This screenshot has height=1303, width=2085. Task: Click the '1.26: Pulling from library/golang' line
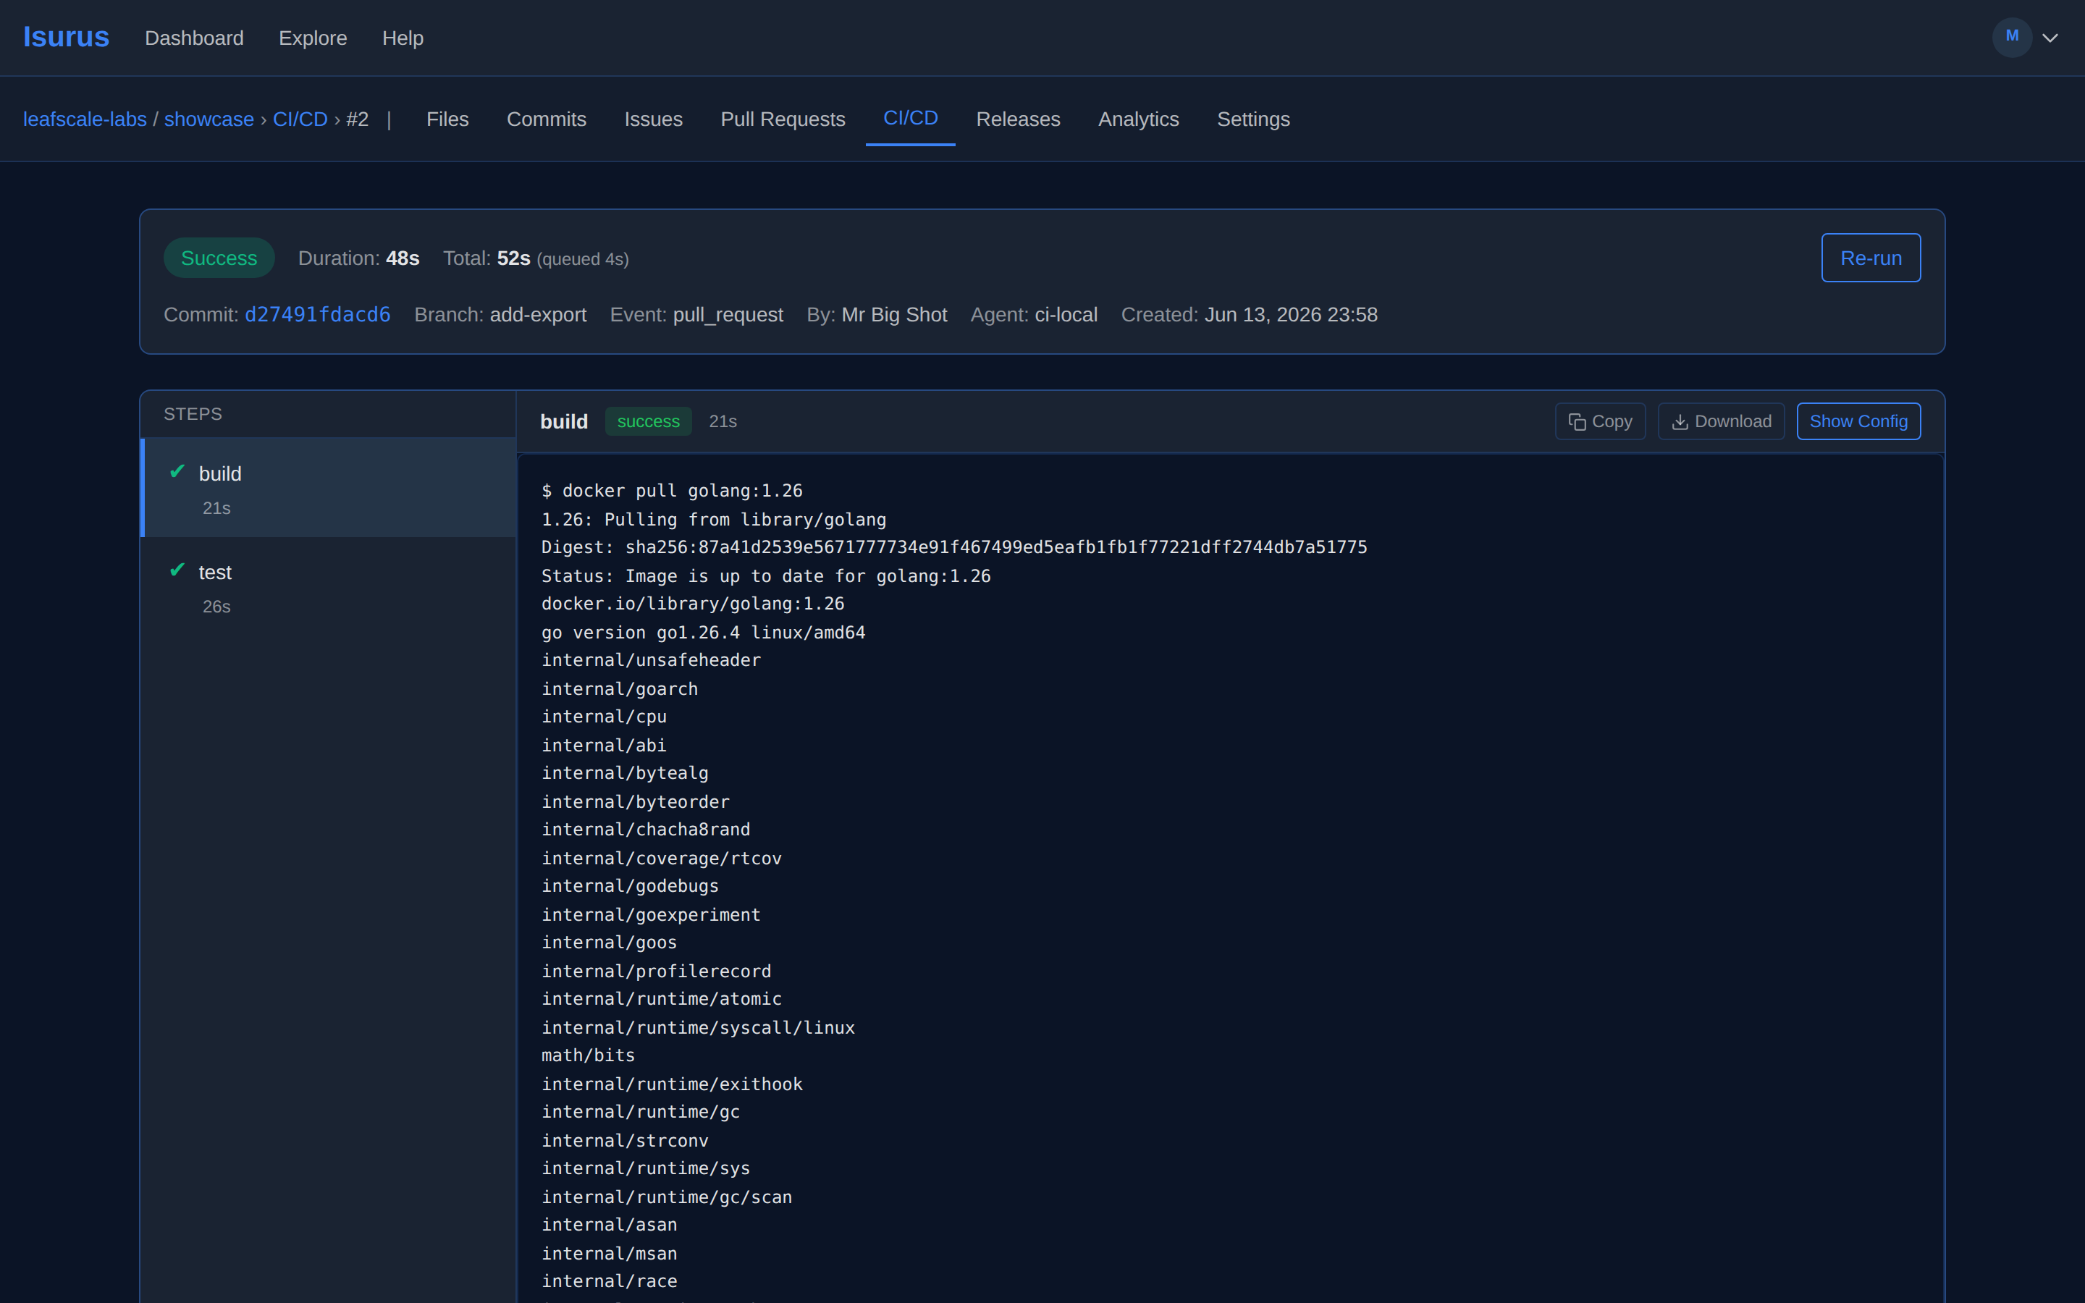coord(713,520)
